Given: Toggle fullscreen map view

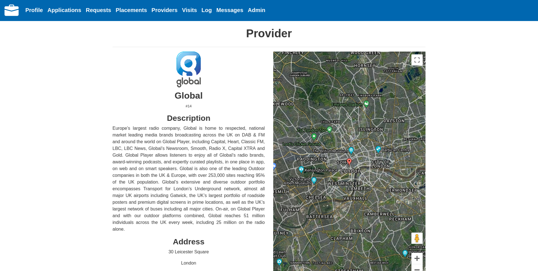Looking at the screenshot, I should coord(417,60).
